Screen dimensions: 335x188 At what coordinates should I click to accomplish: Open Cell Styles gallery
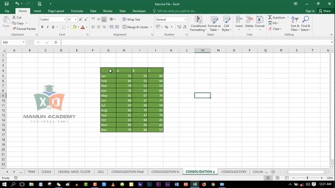click(x=226, y=23)
